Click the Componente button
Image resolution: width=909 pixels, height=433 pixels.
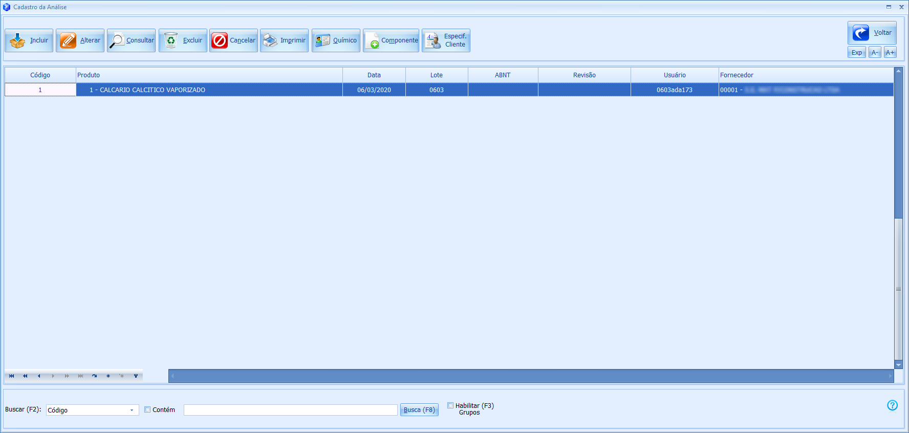[391, 40]
